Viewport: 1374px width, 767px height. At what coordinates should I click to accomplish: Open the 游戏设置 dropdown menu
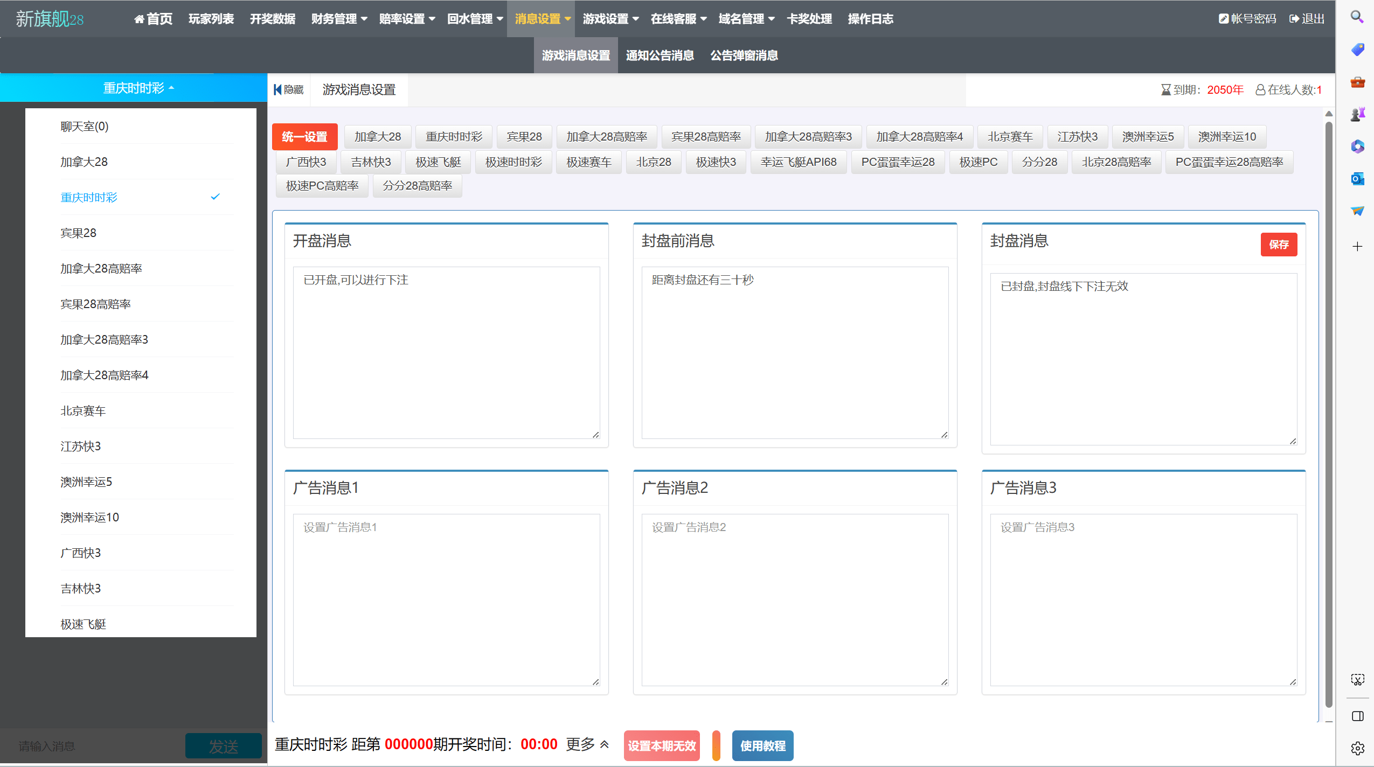[x=611, y=19]
